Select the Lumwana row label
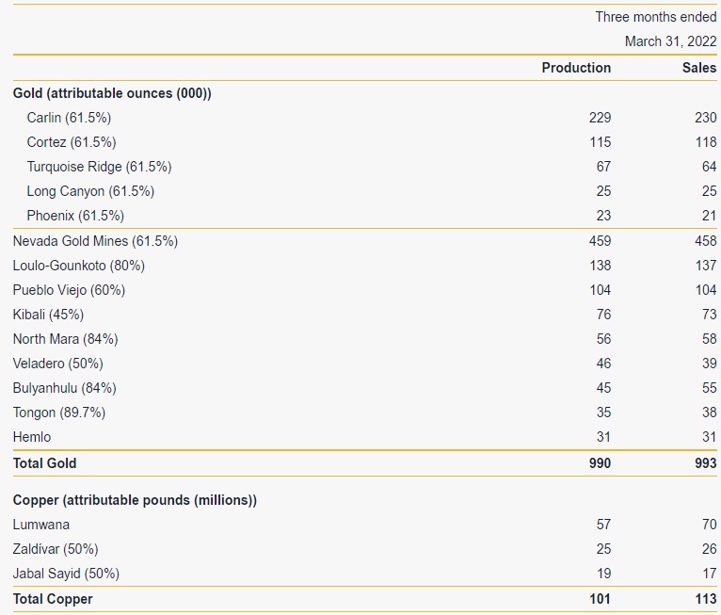This screenshot has width=721, height=615. coord(41,525)
